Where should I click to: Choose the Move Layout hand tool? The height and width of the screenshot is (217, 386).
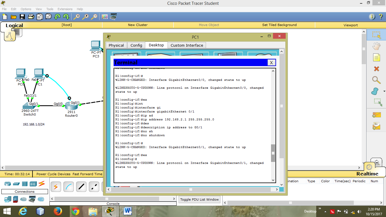[x=376, y=46]
